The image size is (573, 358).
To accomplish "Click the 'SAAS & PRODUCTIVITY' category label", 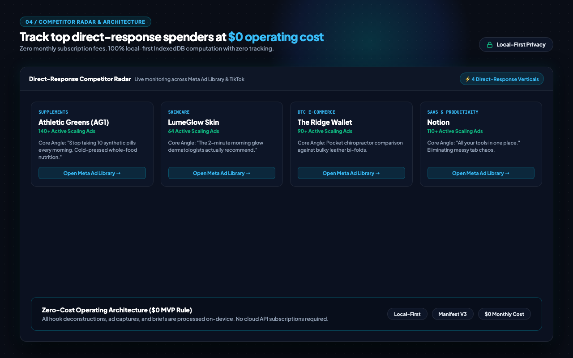I will coord(453,112).
